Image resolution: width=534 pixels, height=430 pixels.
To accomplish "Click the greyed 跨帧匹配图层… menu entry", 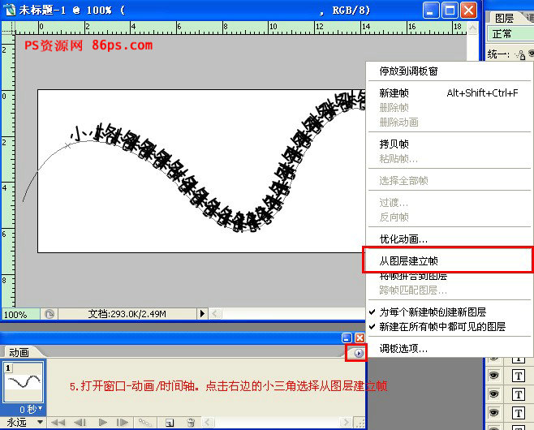I will 450,290.
